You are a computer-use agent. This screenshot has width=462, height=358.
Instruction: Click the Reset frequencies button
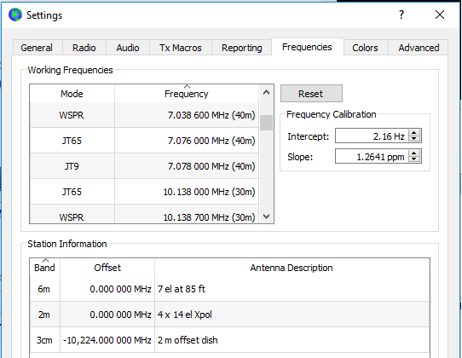tap(311, 94)
